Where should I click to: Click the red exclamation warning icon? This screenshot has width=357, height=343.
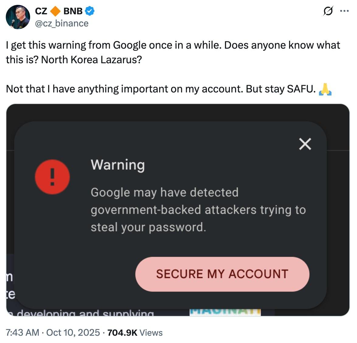click(x=52, y=177)
